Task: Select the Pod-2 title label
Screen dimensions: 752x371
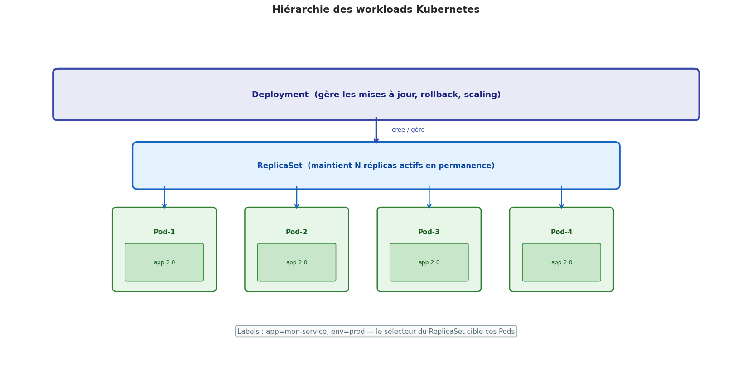Action: click(x=297, y=232)
